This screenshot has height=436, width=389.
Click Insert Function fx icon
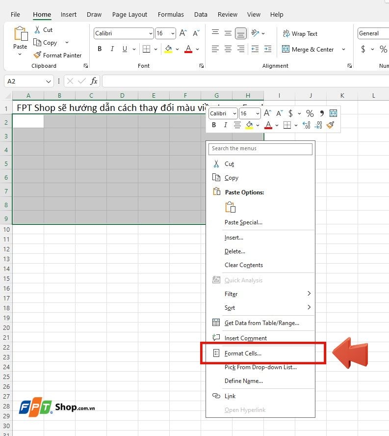94,81
